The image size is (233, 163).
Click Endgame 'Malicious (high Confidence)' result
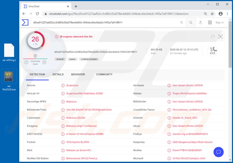click(x=81, y=126)
